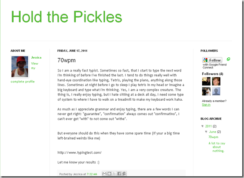
Task: Click the Google logo on Follow button
Action: pos(205,60)
